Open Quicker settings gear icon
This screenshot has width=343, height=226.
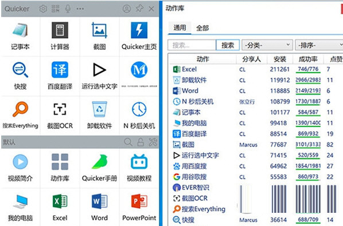click(x=43, y=9)
